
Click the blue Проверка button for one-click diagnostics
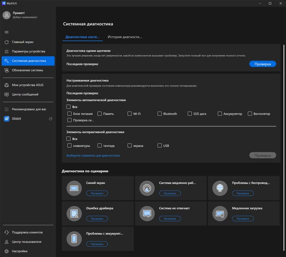(262, 64)
